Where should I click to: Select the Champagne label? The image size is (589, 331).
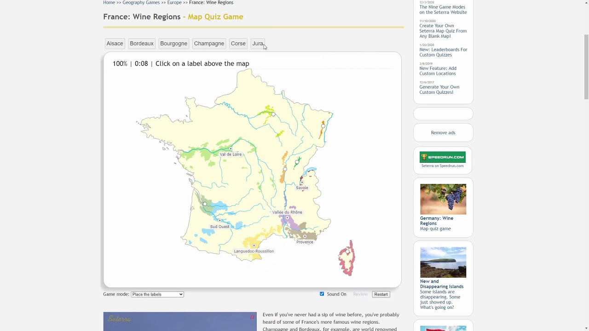point(209,44)
